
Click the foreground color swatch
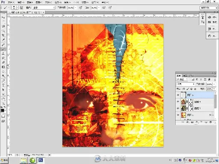pos(3,111)
